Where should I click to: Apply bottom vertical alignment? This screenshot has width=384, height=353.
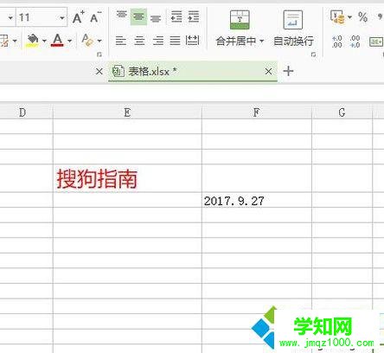(x=156, y=19)
